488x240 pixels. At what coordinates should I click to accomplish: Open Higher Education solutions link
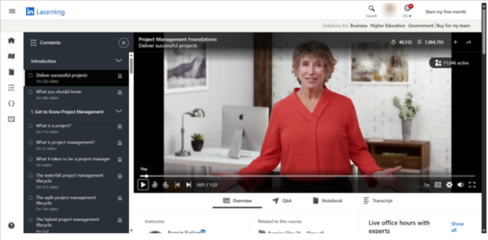pos(388,26)
